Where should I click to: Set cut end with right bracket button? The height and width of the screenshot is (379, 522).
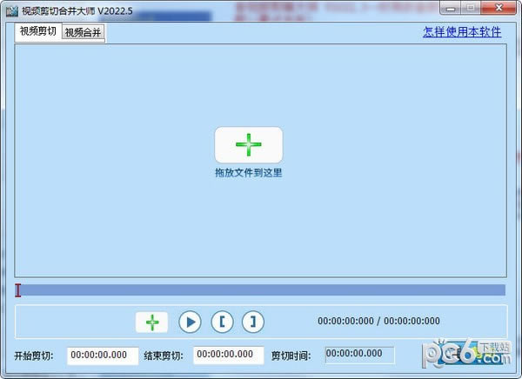point(253,322)
